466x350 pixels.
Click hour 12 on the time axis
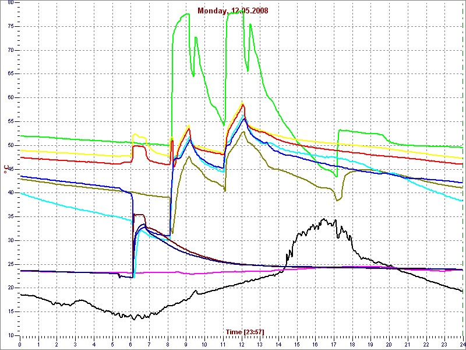[x=241, y=344]
